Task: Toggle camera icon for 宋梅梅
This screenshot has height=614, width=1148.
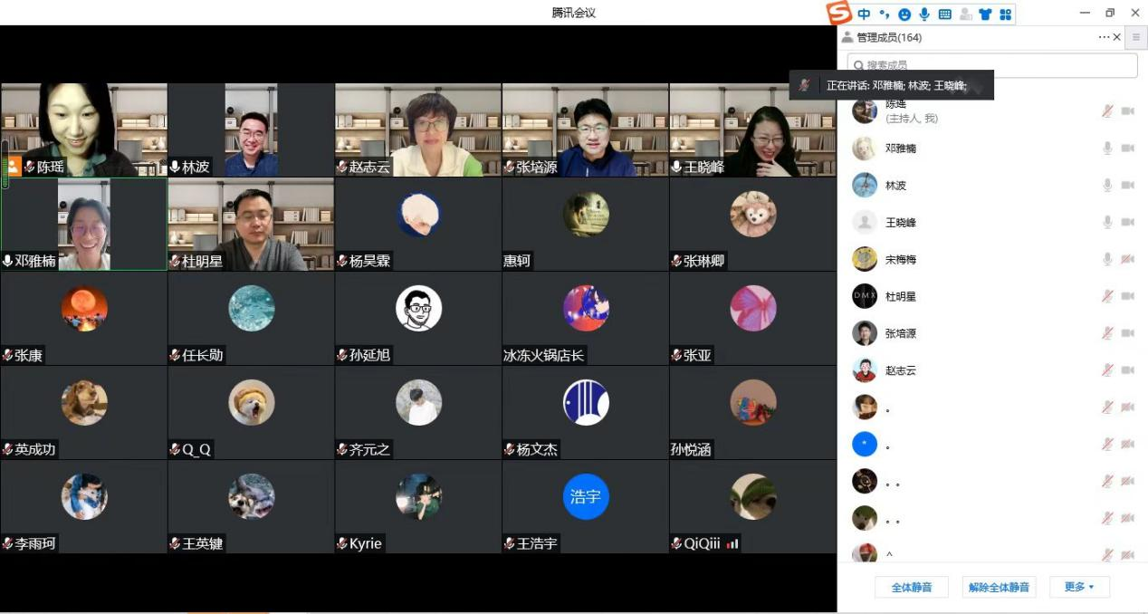Action: [x=1127, y=260]
